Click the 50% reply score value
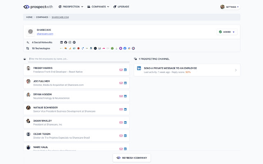263x164 pixels. click(x=188, y=72)
